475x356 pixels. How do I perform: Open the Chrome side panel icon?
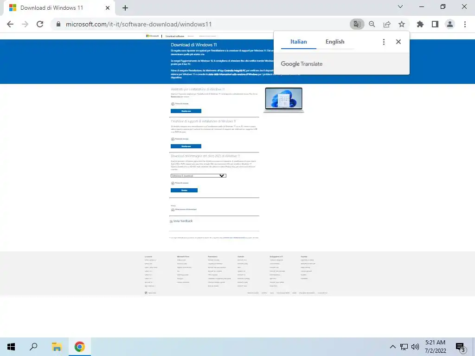click(435, 24)
